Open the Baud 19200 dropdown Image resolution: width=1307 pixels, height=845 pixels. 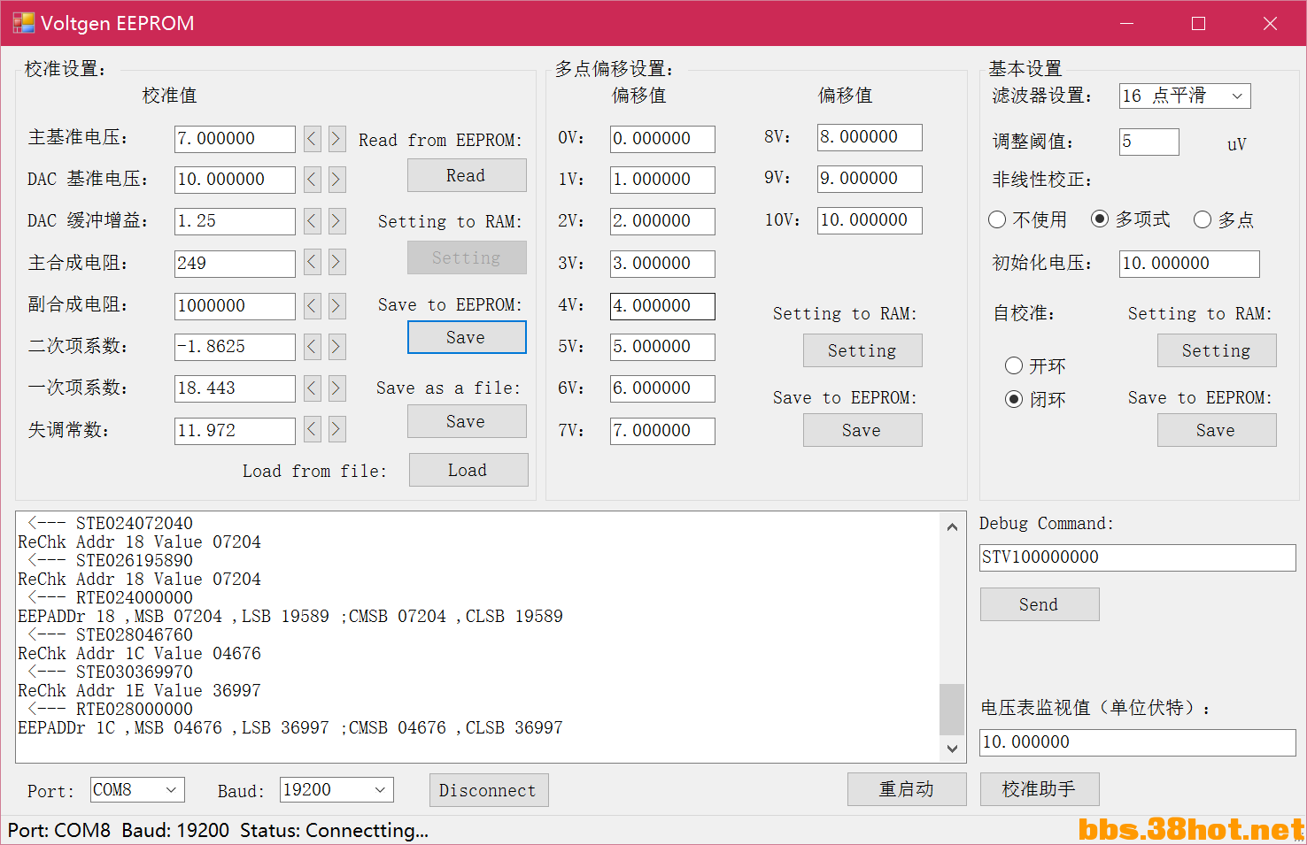coord(336,789)
